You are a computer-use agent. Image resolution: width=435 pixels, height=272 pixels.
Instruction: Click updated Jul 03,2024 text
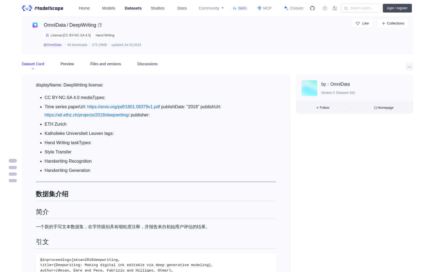pos(126,45)
